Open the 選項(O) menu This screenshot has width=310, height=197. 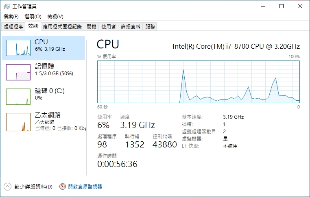pos(33,17)
